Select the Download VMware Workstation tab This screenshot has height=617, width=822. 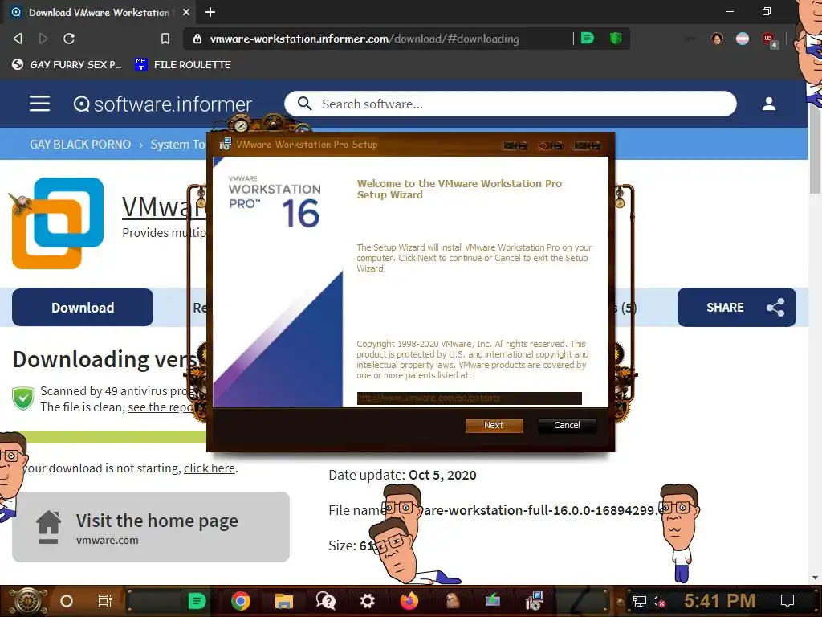coord(99,12)
